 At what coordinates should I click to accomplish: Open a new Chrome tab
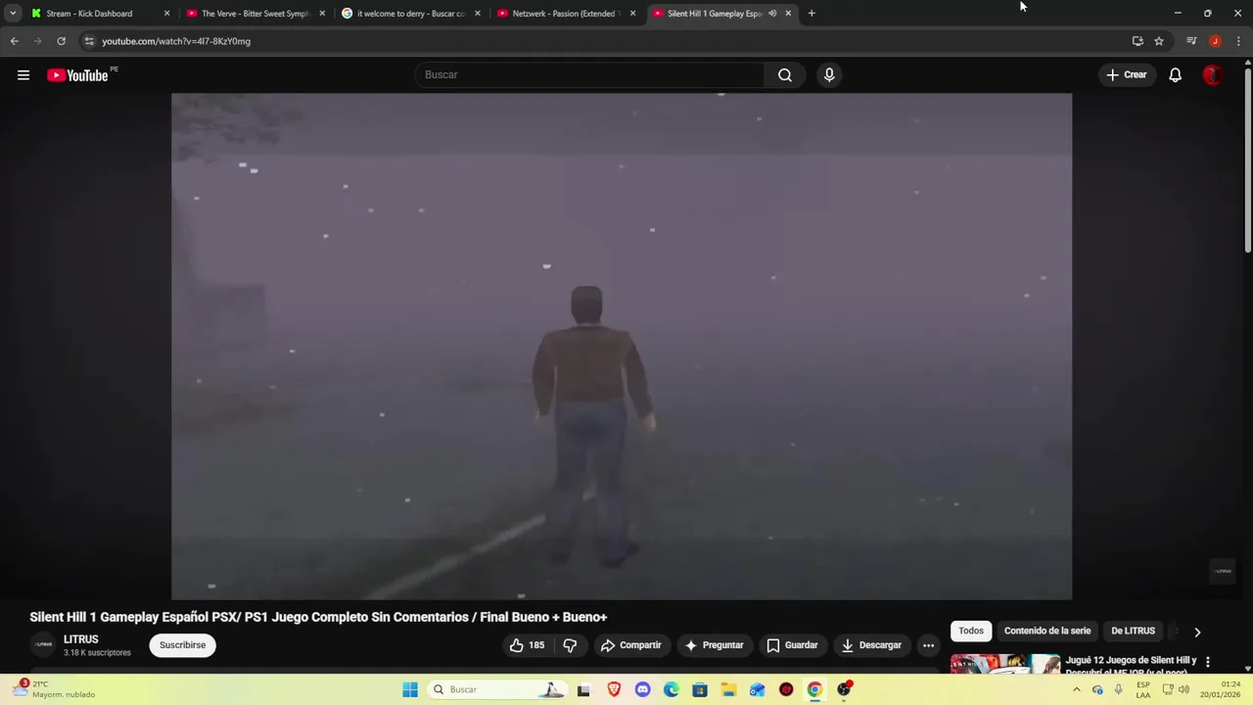point(812,14)
